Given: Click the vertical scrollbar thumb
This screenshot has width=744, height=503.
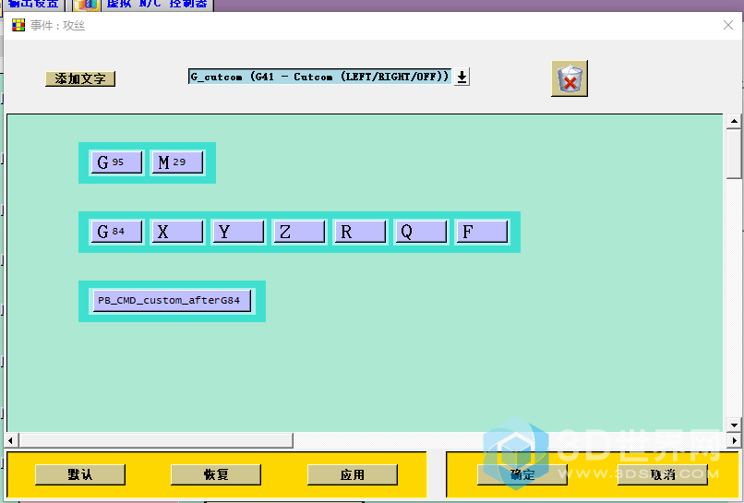Looking at the screenshot, I should pos(734,153).
